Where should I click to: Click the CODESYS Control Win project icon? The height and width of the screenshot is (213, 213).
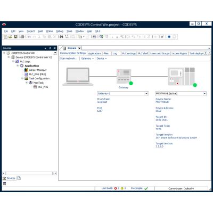point(9,53)
